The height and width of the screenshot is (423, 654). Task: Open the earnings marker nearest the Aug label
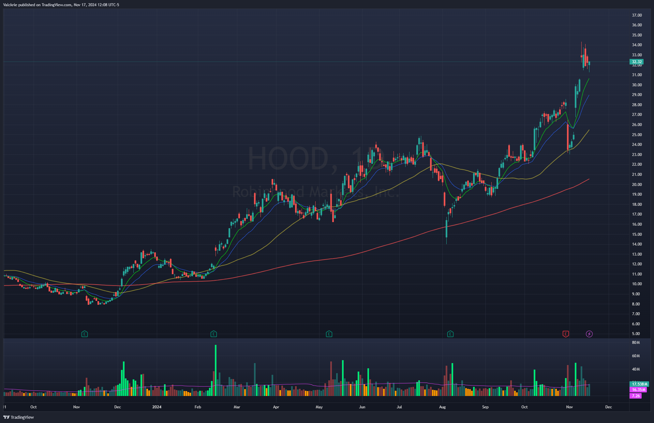pos(450,334)
